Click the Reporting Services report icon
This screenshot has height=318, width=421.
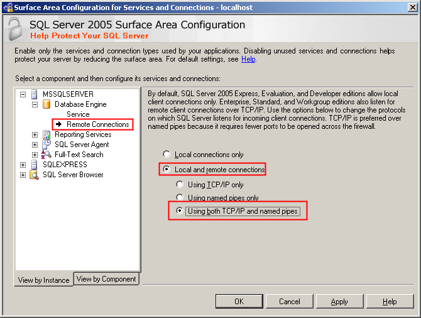pyautogui.click(x=46, y=134)
